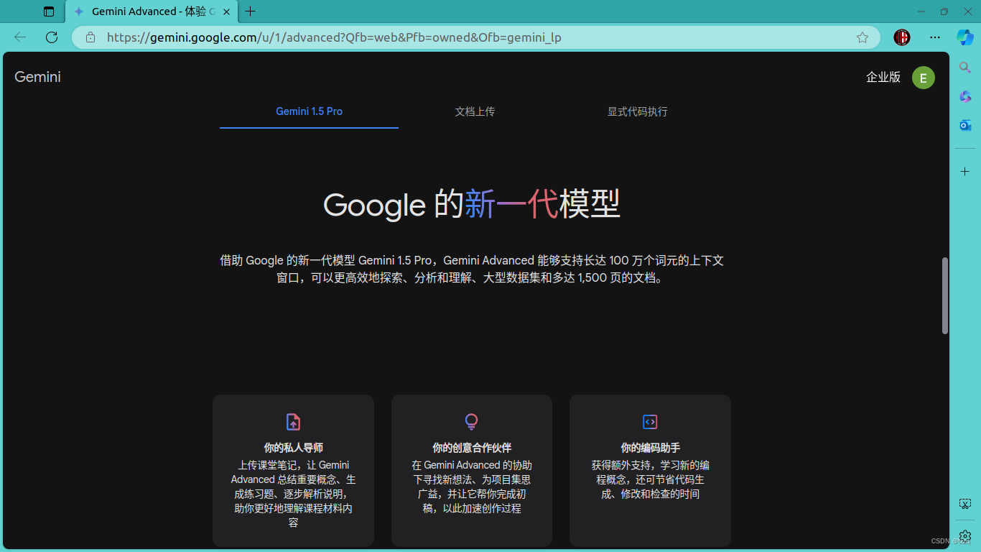Screen dimensions: 981x552
Task: Open the account avatar E
Action: pyautogui.click(x=924, y=78)
